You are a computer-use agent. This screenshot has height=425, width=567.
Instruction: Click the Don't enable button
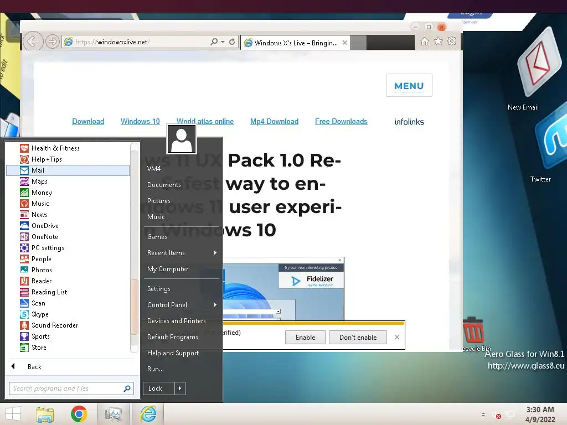pos(358,338)
